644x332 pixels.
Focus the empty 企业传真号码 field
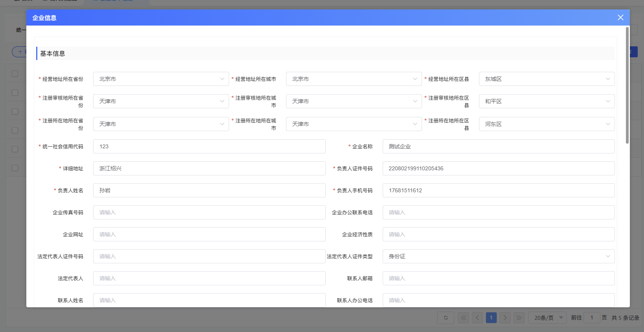coord(209,212)
